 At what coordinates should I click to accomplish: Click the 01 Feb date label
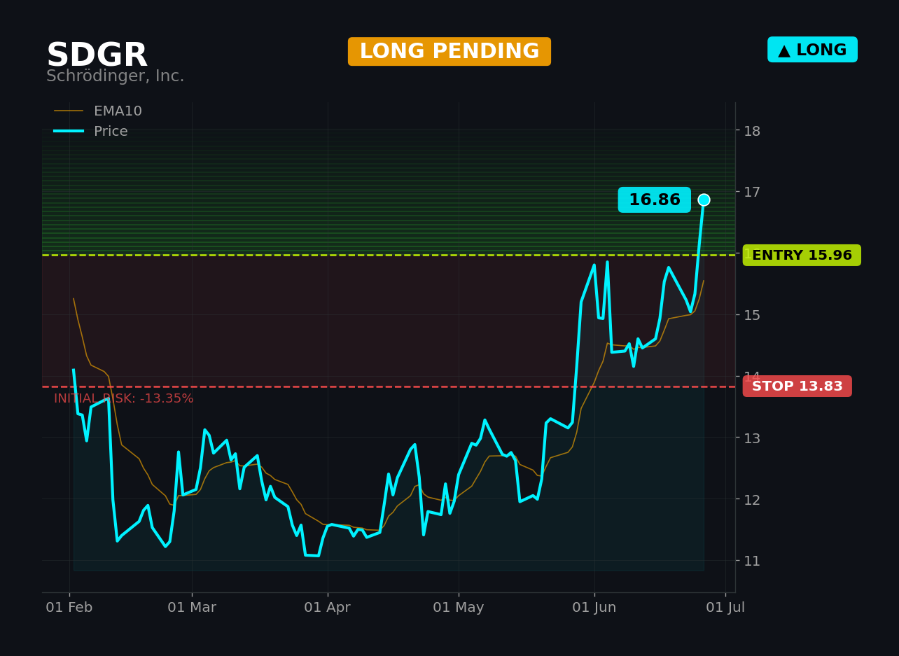(x=69, y=608)
